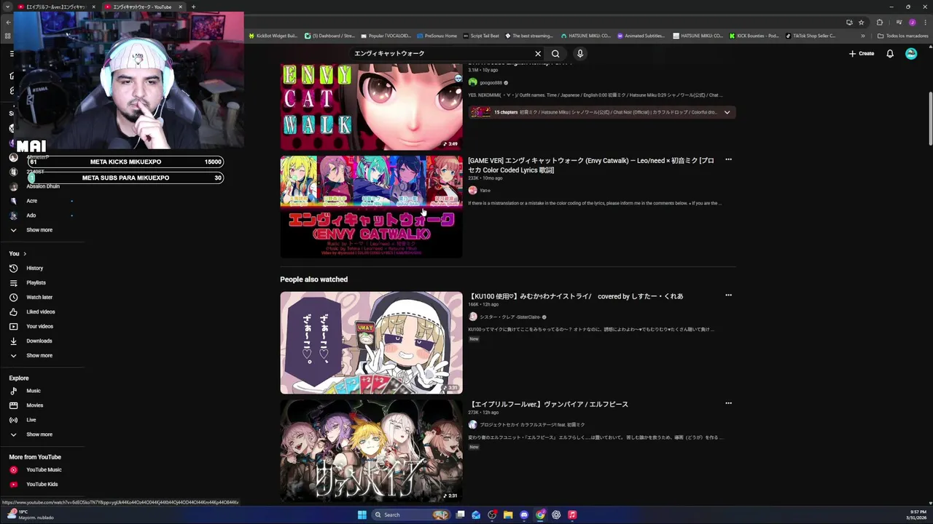This screenshot has width=933, height=524.
Task: Open the Animated Subtitles bookmark
Action: 641,36
